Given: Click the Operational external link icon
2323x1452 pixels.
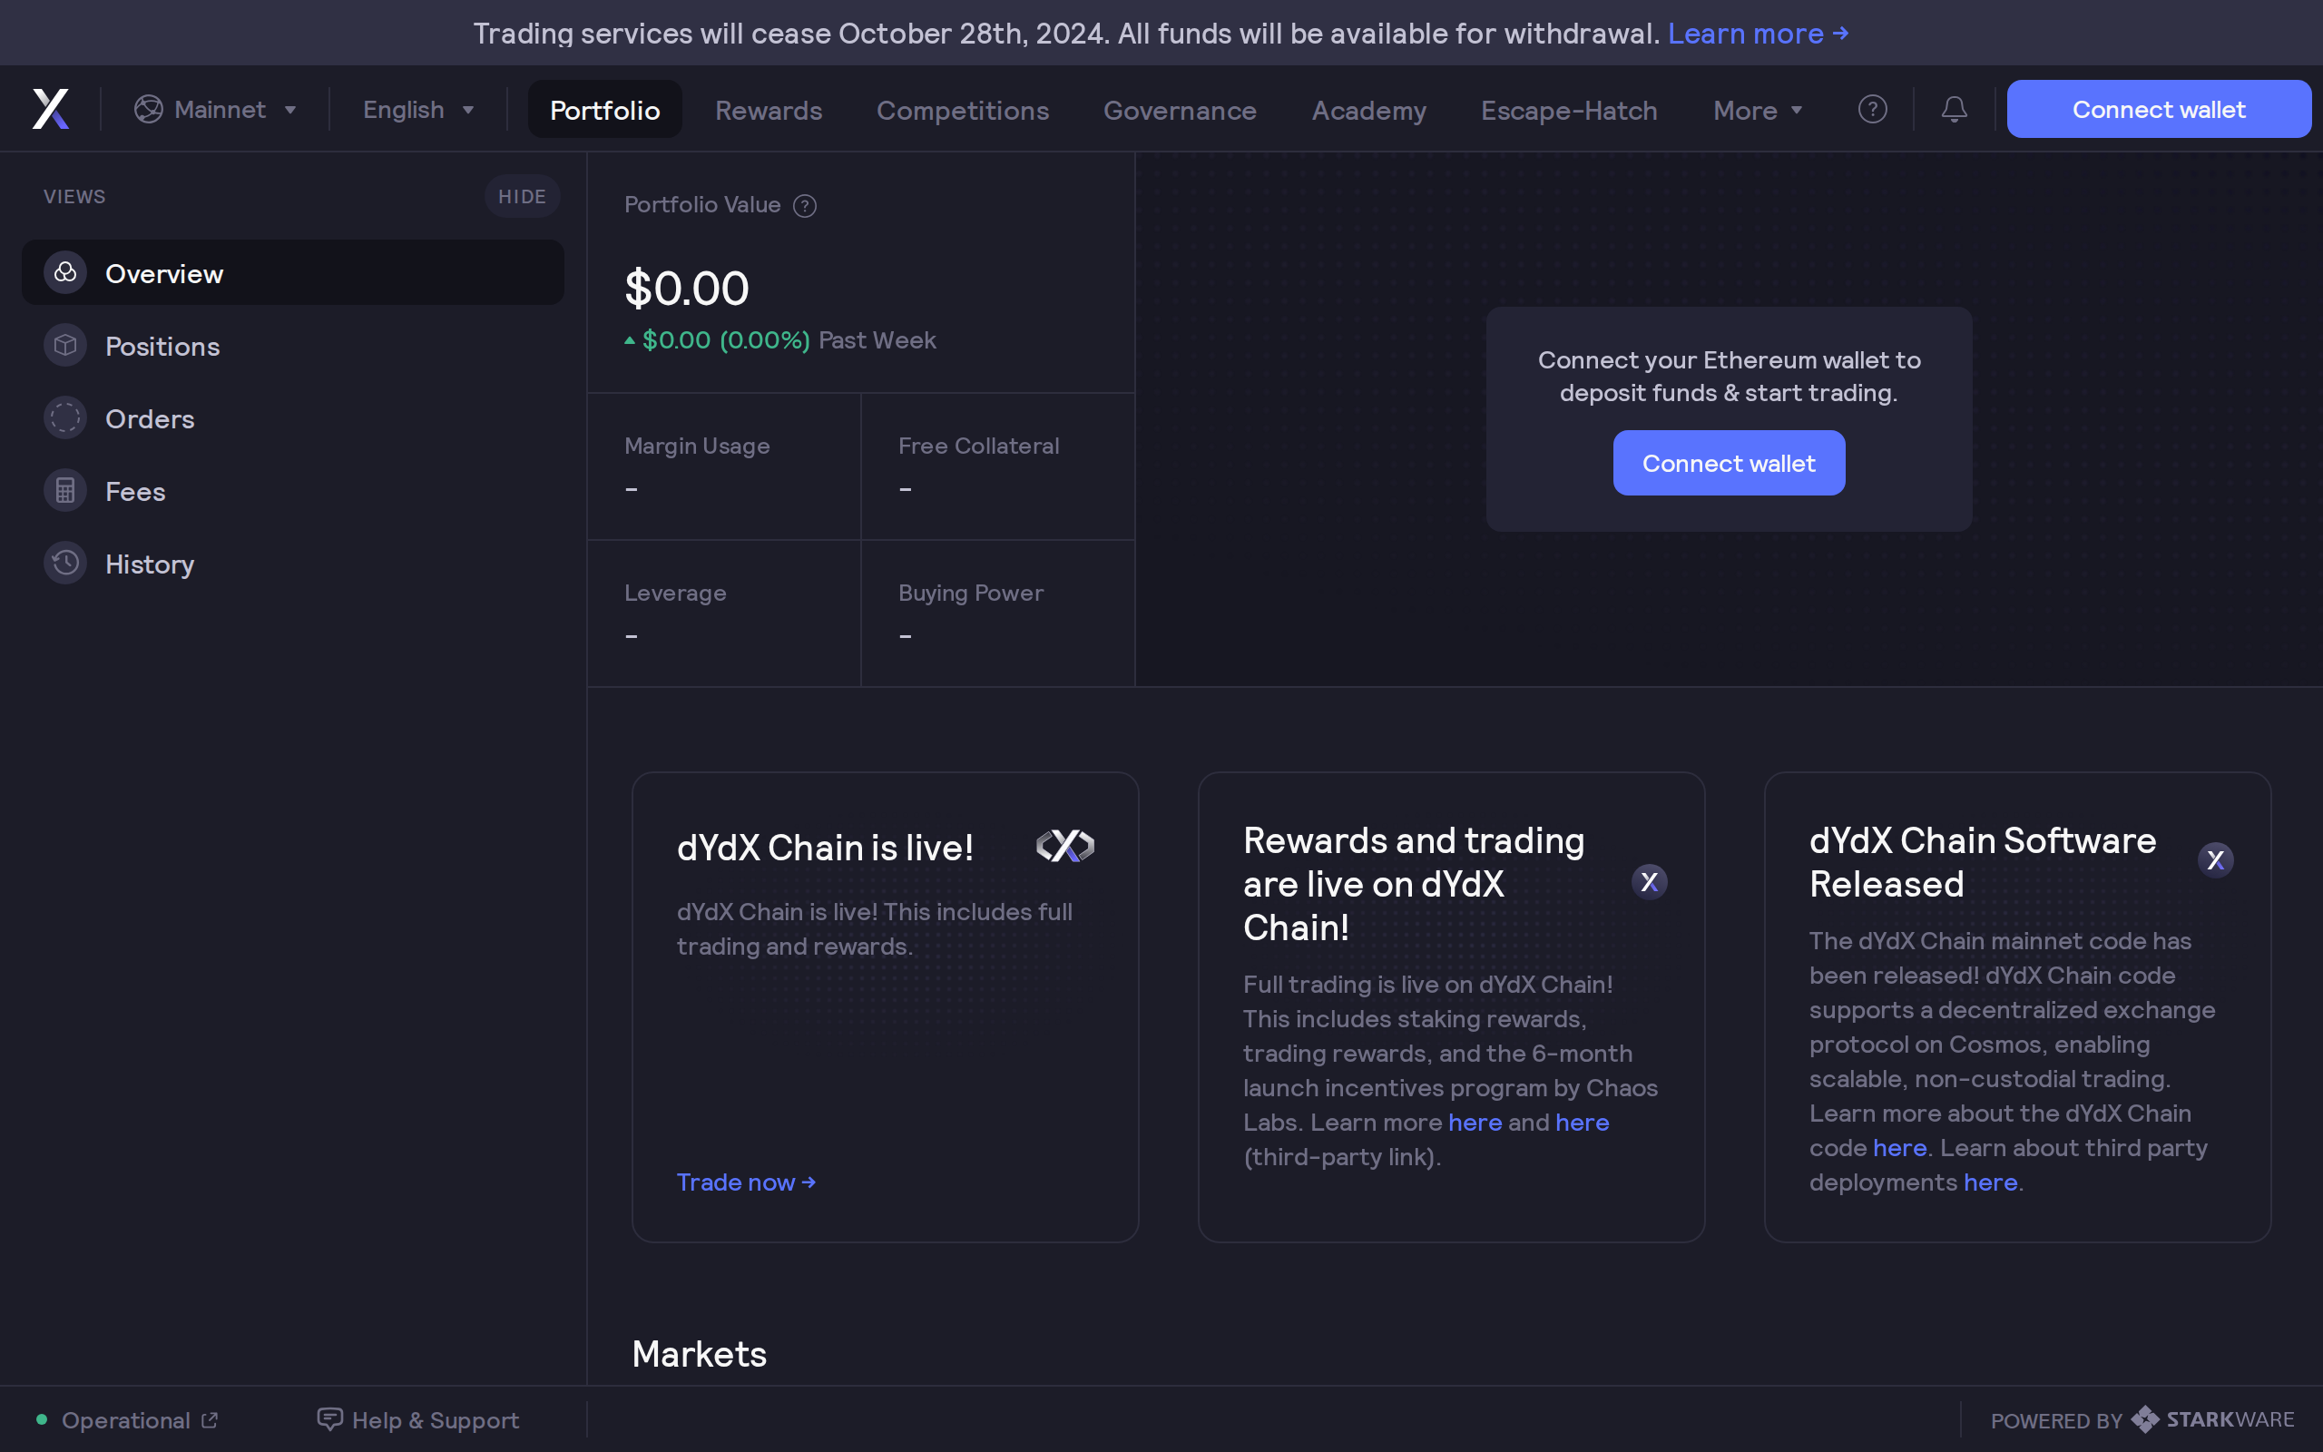Looking at the screenshot, I should pos(210,1419).
